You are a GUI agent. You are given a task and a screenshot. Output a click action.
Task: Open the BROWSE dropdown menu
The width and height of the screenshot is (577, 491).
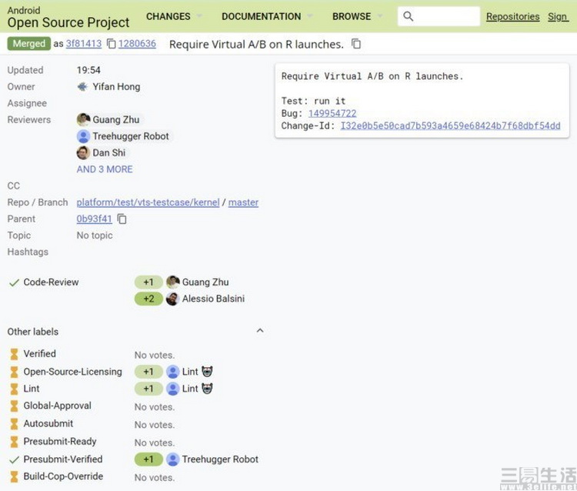(357, 17)
